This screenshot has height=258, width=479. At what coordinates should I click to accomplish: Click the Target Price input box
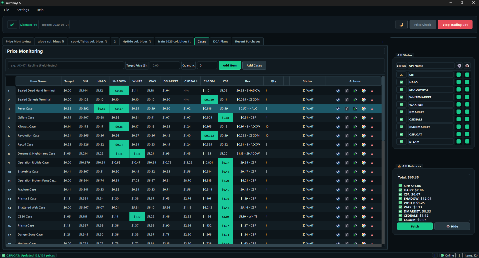(165, 65)
